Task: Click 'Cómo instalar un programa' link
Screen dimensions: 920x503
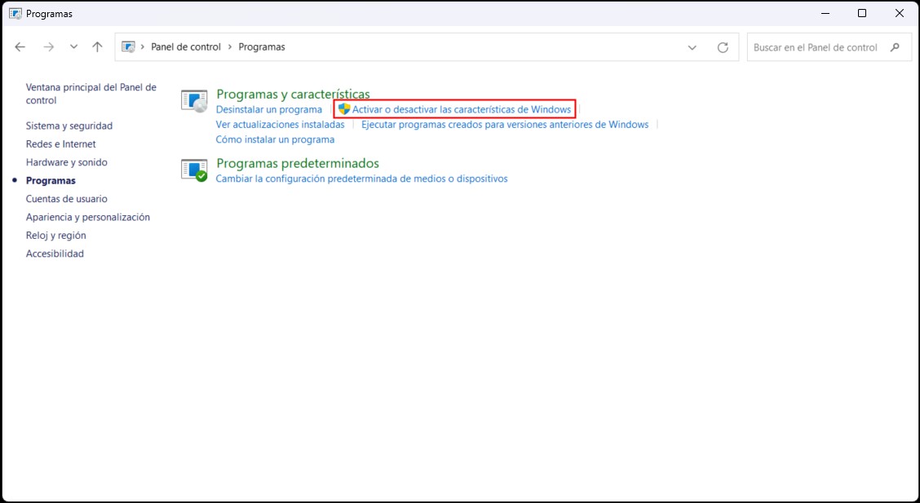Action: (x=275, y=139)
